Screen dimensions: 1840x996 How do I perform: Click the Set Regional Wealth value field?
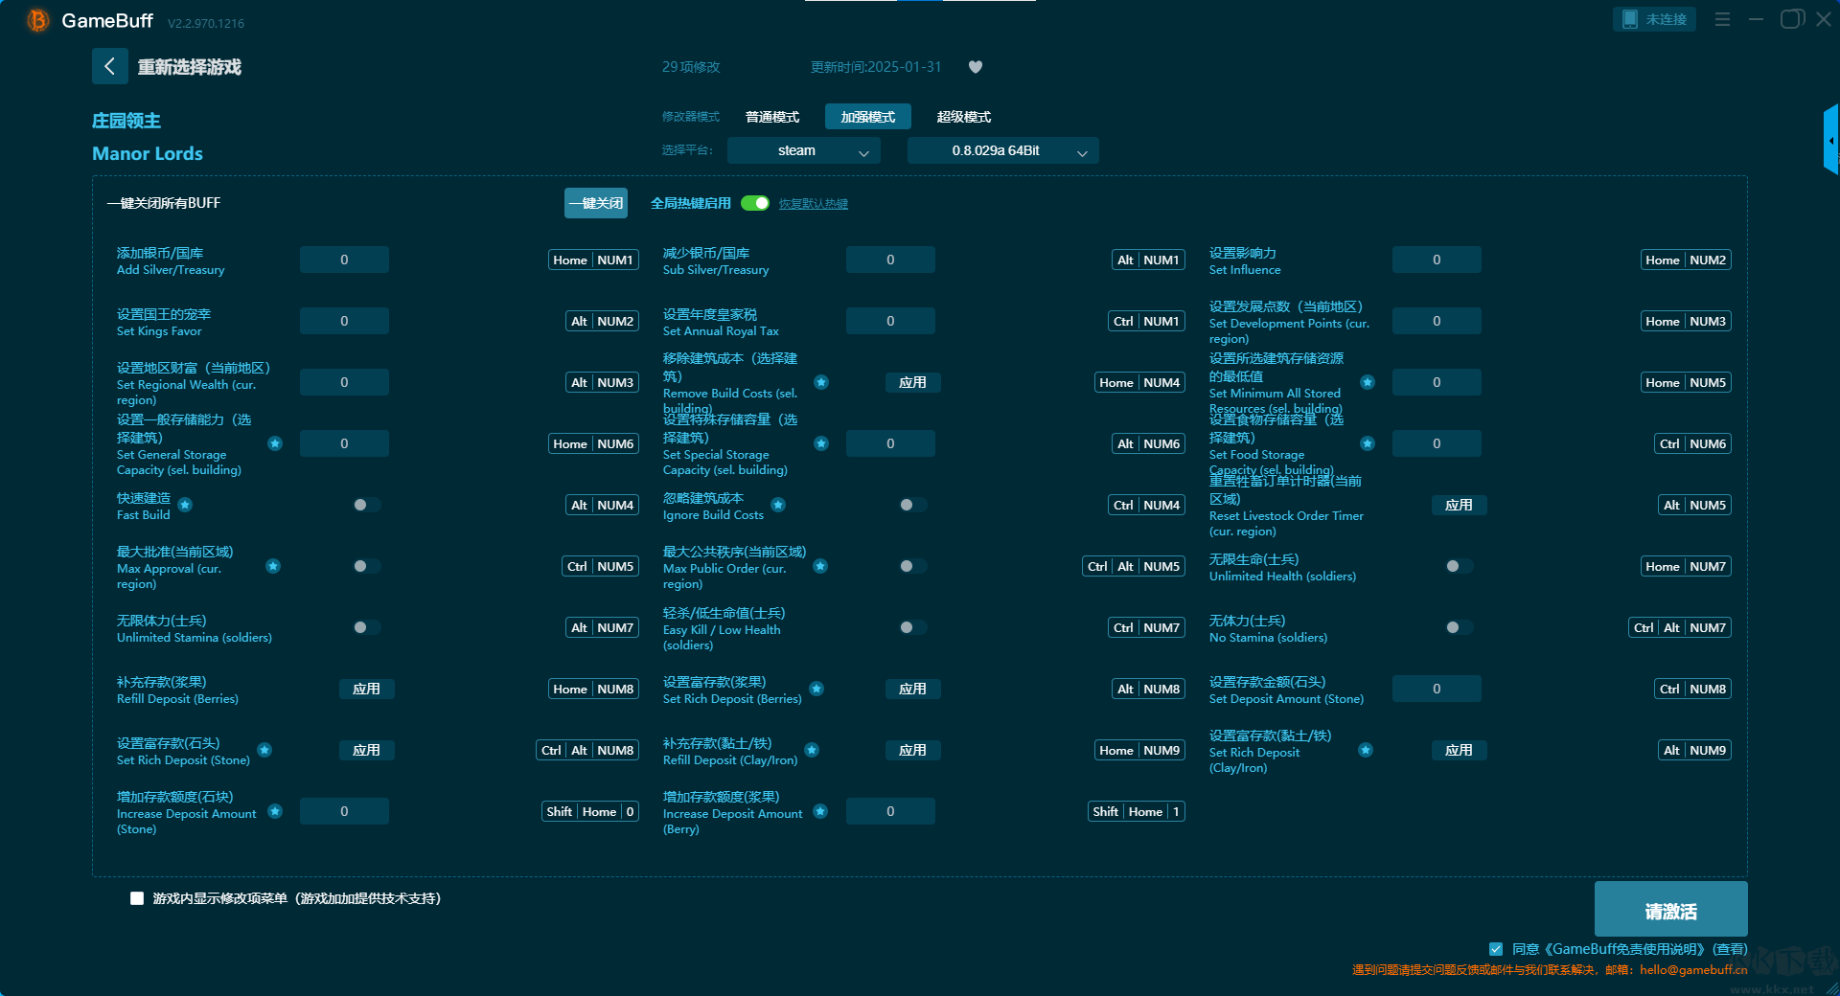click(344, 382)
